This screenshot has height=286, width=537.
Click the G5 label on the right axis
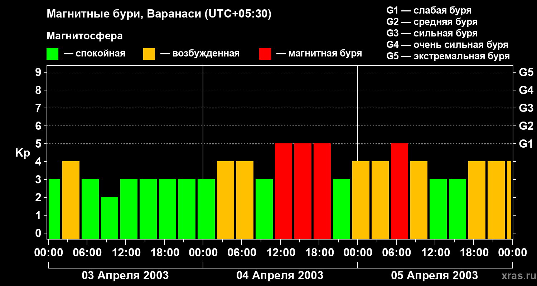526,72
